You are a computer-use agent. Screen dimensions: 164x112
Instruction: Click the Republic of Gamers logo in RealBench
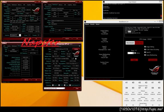pyautogui.click(x=155, y=70)
